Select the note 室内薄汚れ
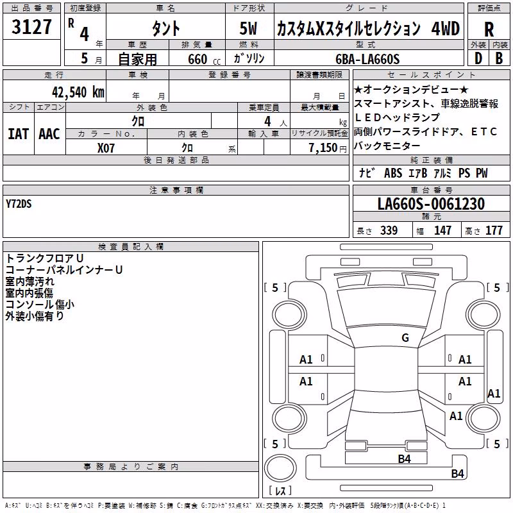 point(29,282)
